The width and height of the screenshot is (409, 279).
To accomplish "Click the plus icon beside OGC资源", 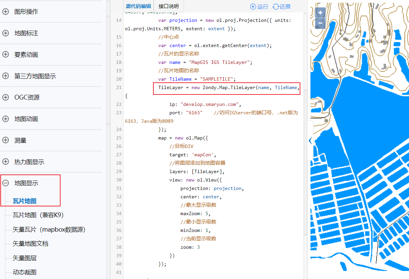I will [5, 97].
